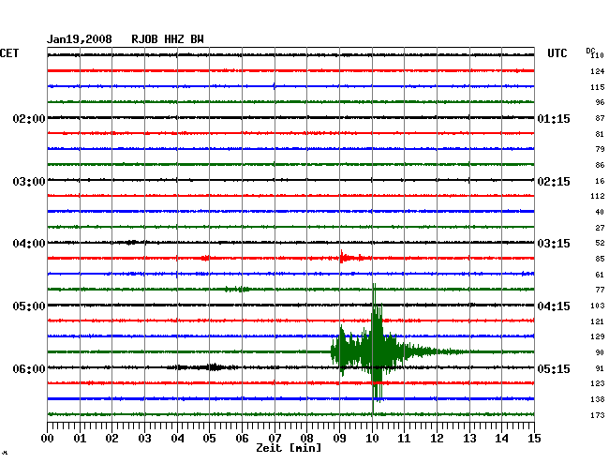Click the 04:00 CET time label
Viewport: 609px width, 463px height.
[29, 244]
